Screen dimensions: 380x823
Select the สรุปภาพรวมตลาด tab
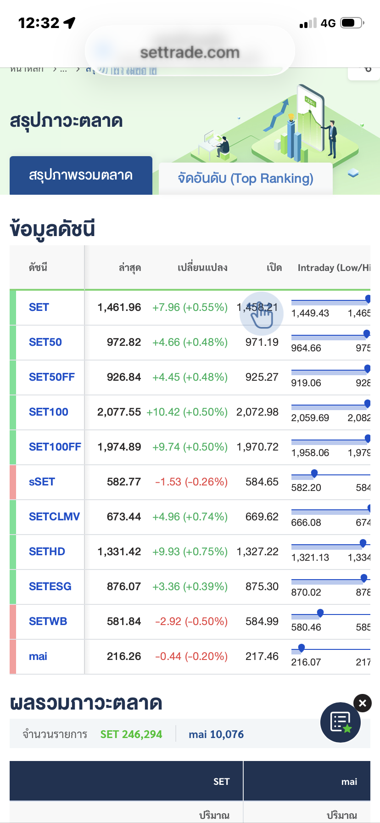pos(81,175)
